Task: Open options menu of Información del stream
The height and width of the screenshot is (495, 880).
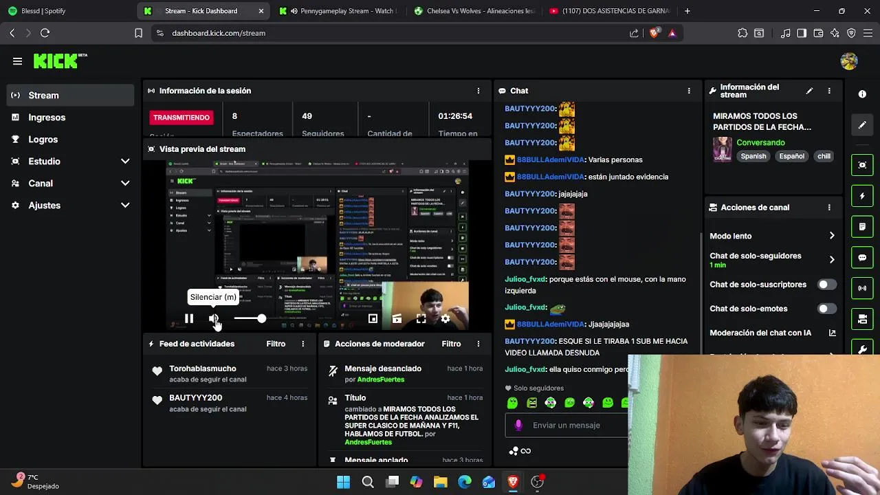Action: click(829, 91)
